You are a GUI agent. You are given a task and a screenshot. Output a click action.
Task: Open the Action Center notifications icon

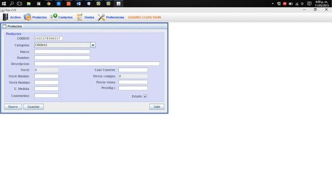309,4
